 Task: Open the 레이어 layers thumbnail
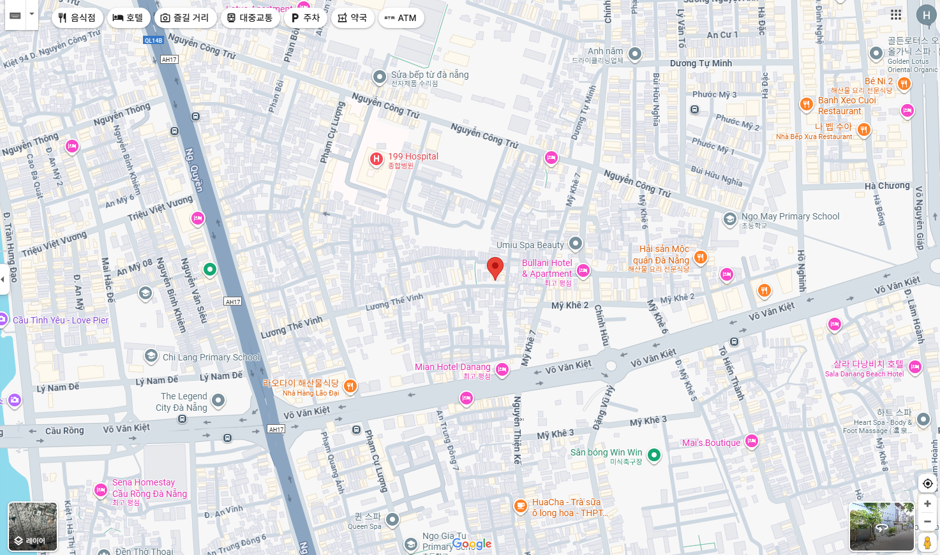tap(33, 526)
